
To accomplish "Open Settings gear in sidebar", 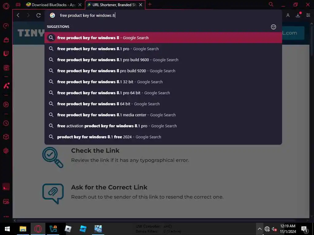I will 6,151.
